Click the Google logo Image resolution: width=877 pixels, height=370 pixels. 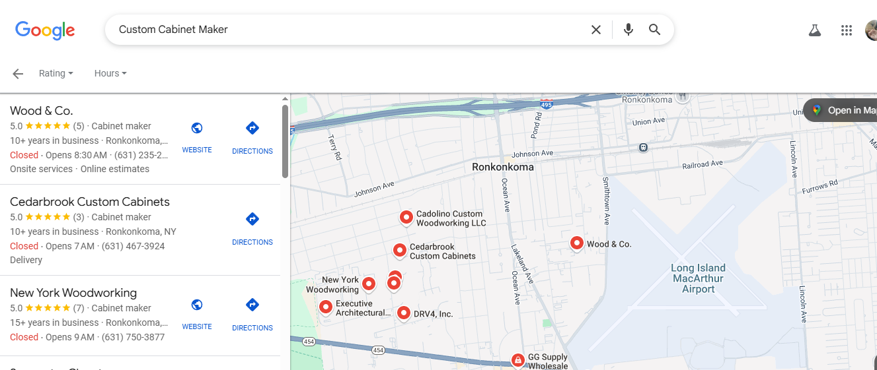coord(45,30)
